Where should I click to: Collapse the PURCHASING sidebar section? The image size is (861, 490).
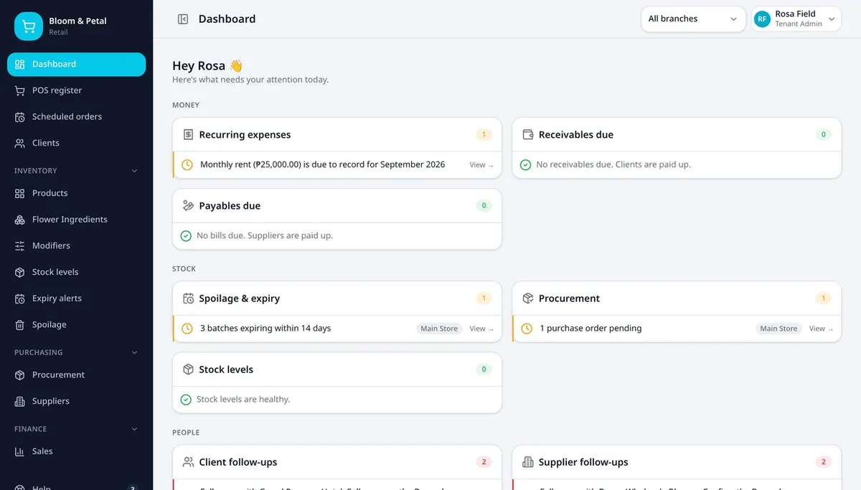134,353
